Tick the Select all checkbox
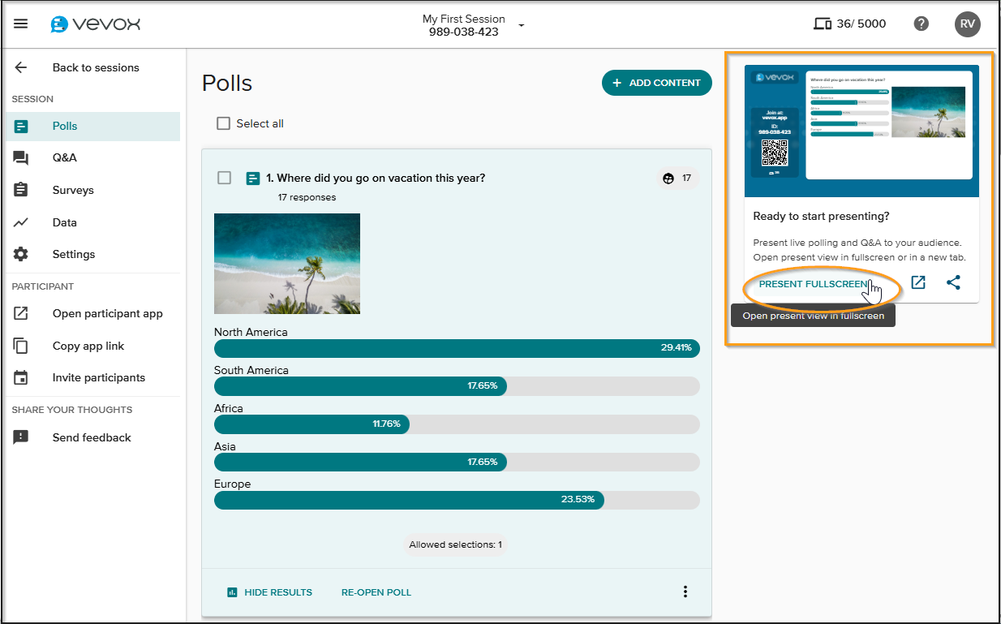This screenshot has height=624, width=1001. pyautogui.click(x=224, y=123)
